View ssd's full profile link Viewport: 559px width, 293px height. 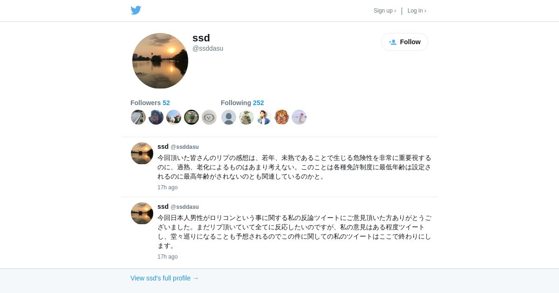[164, 278]
